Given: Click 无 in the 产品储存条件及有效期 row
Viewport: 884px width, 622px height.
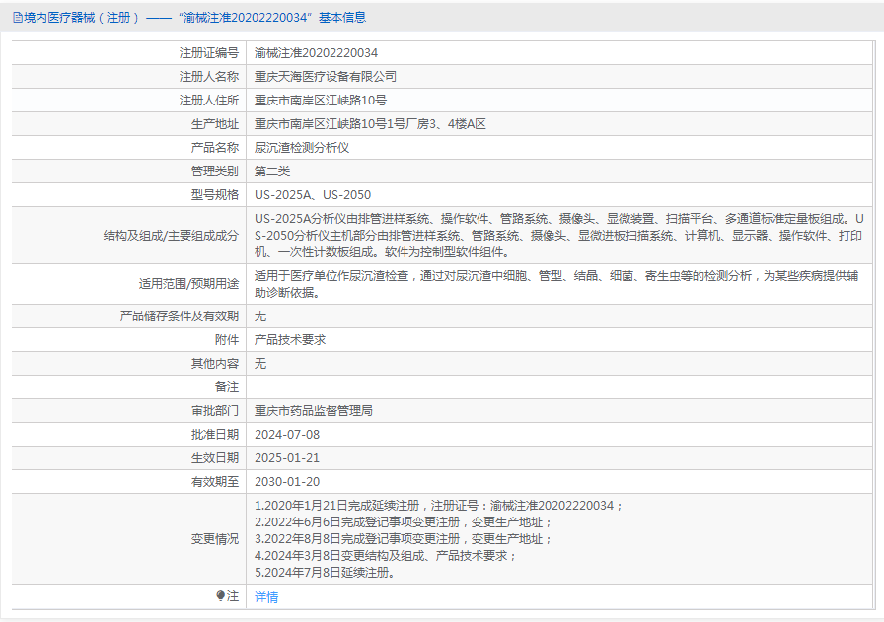Looking at the screenshot, I should pos(259,316).
